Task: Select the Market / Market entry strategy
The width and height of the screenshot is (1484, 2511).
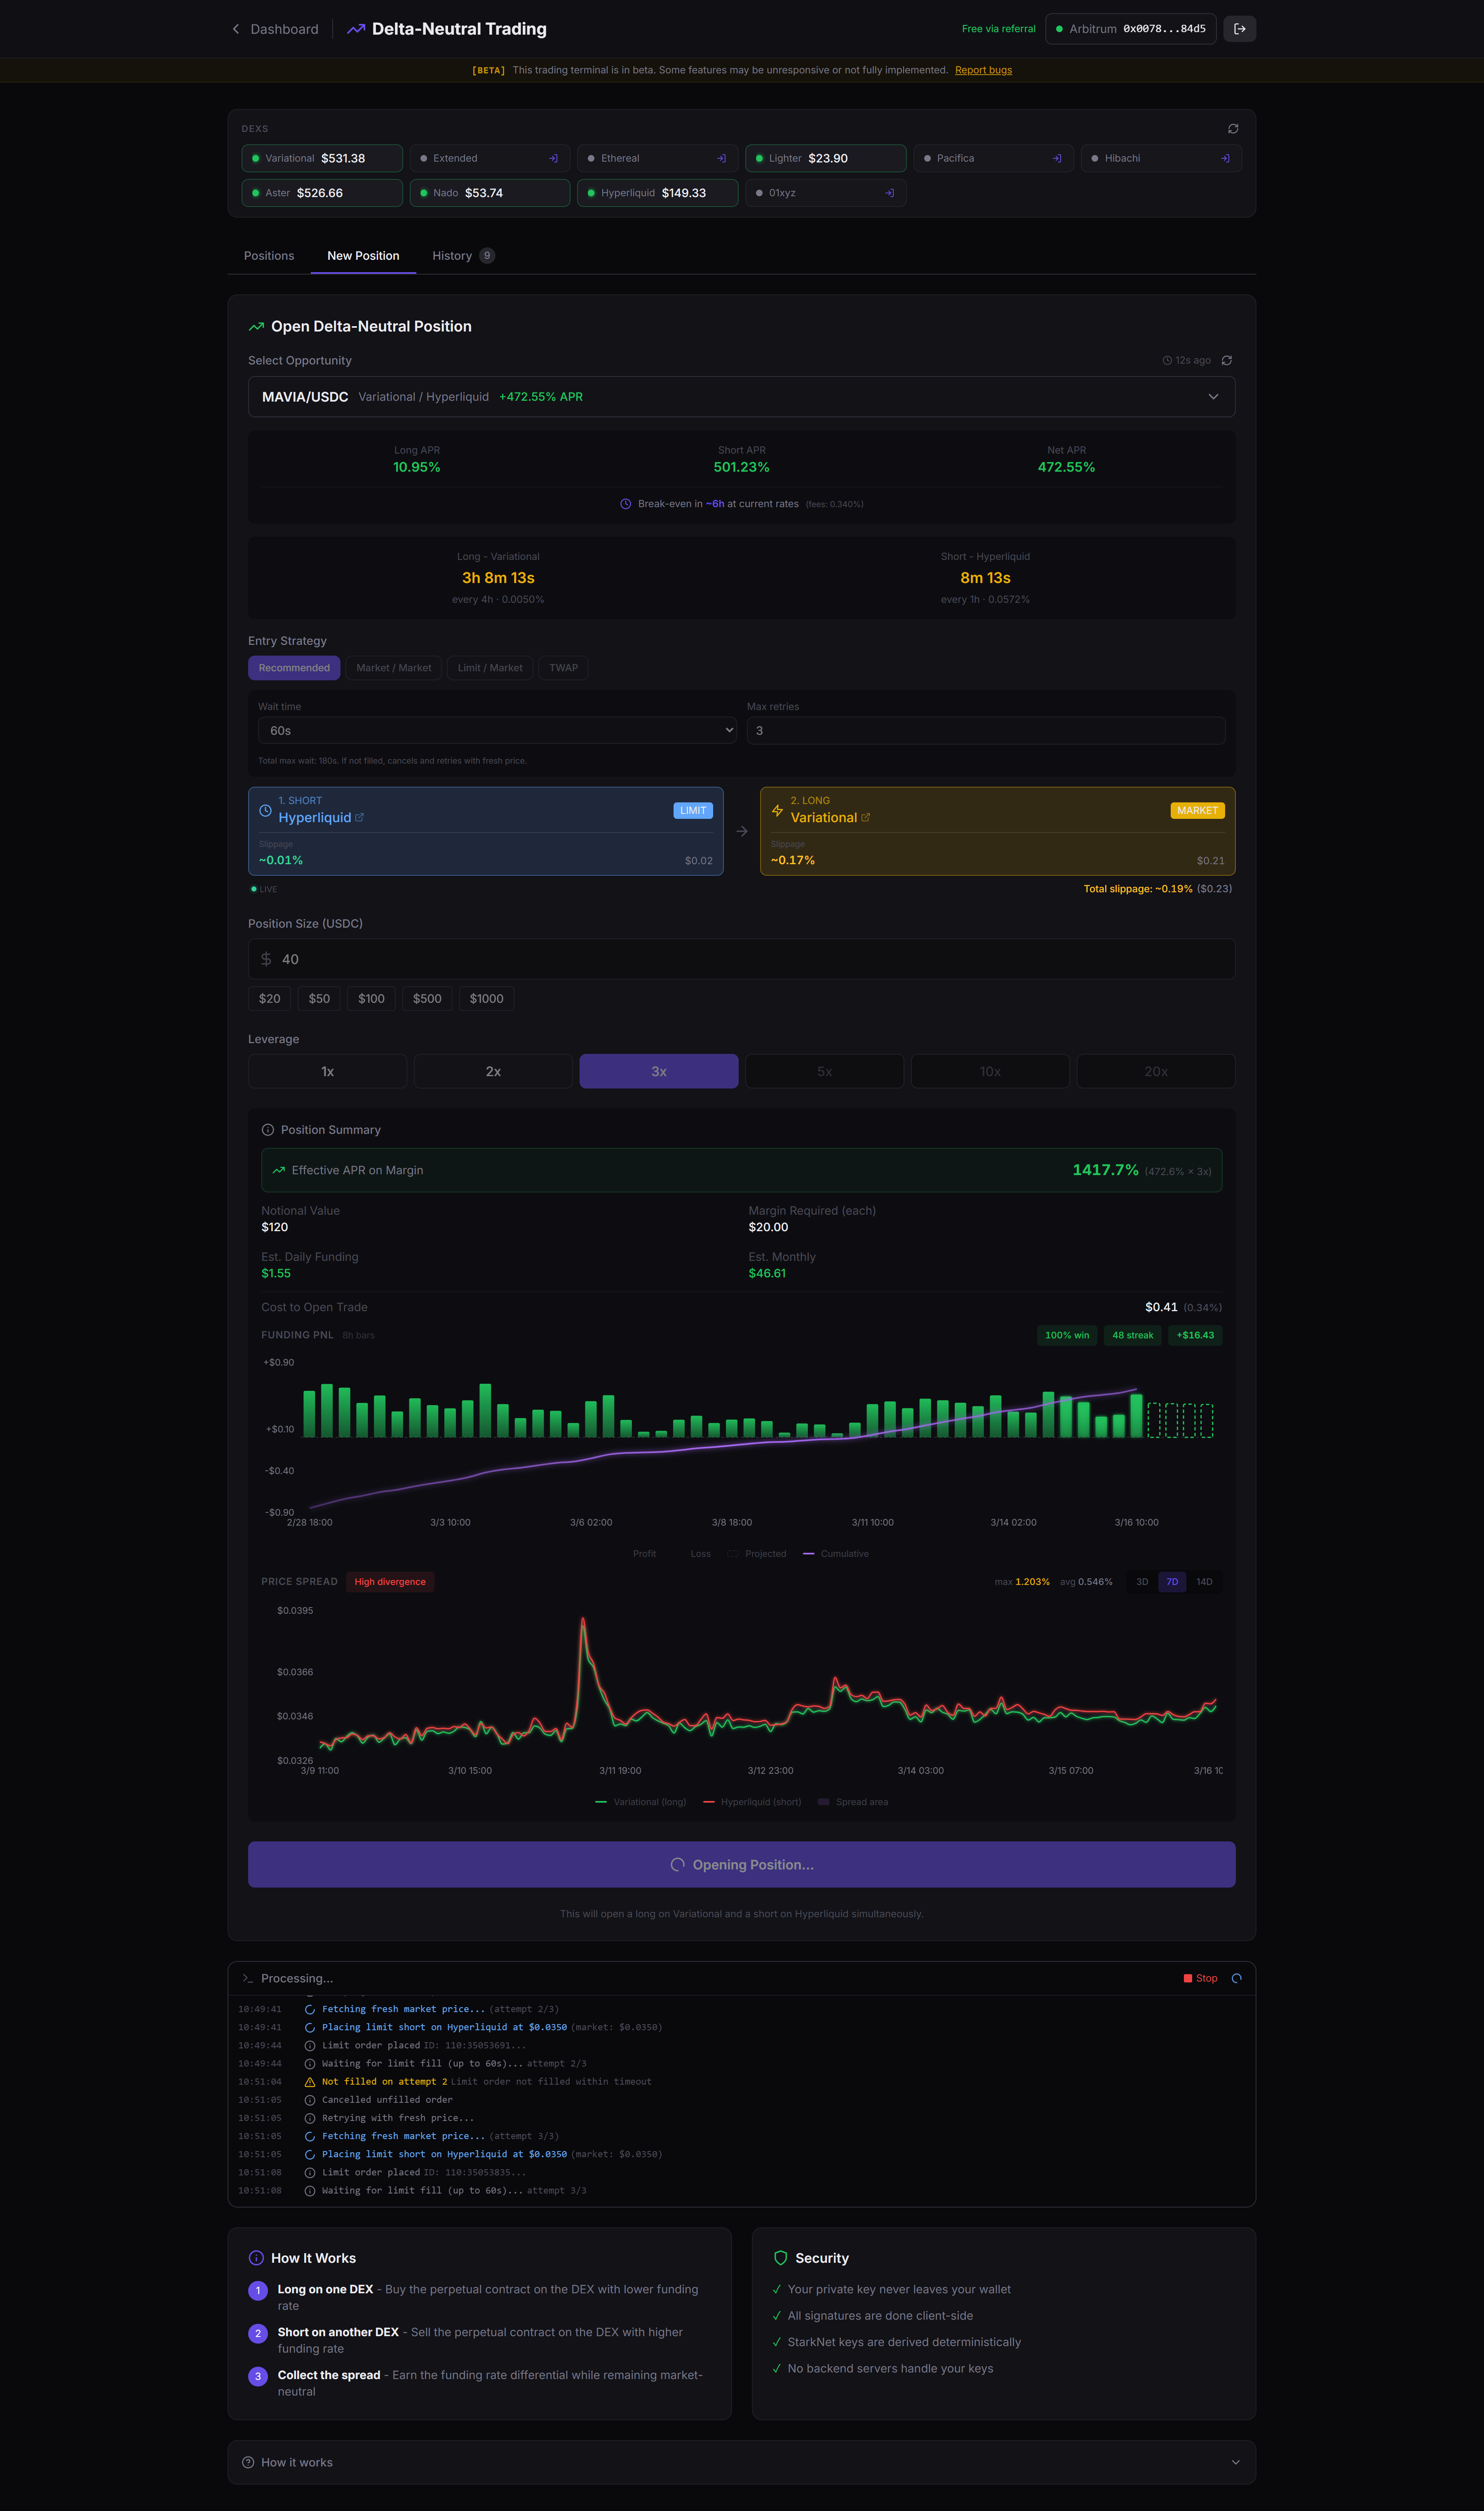Action: [x=394, y=668]
